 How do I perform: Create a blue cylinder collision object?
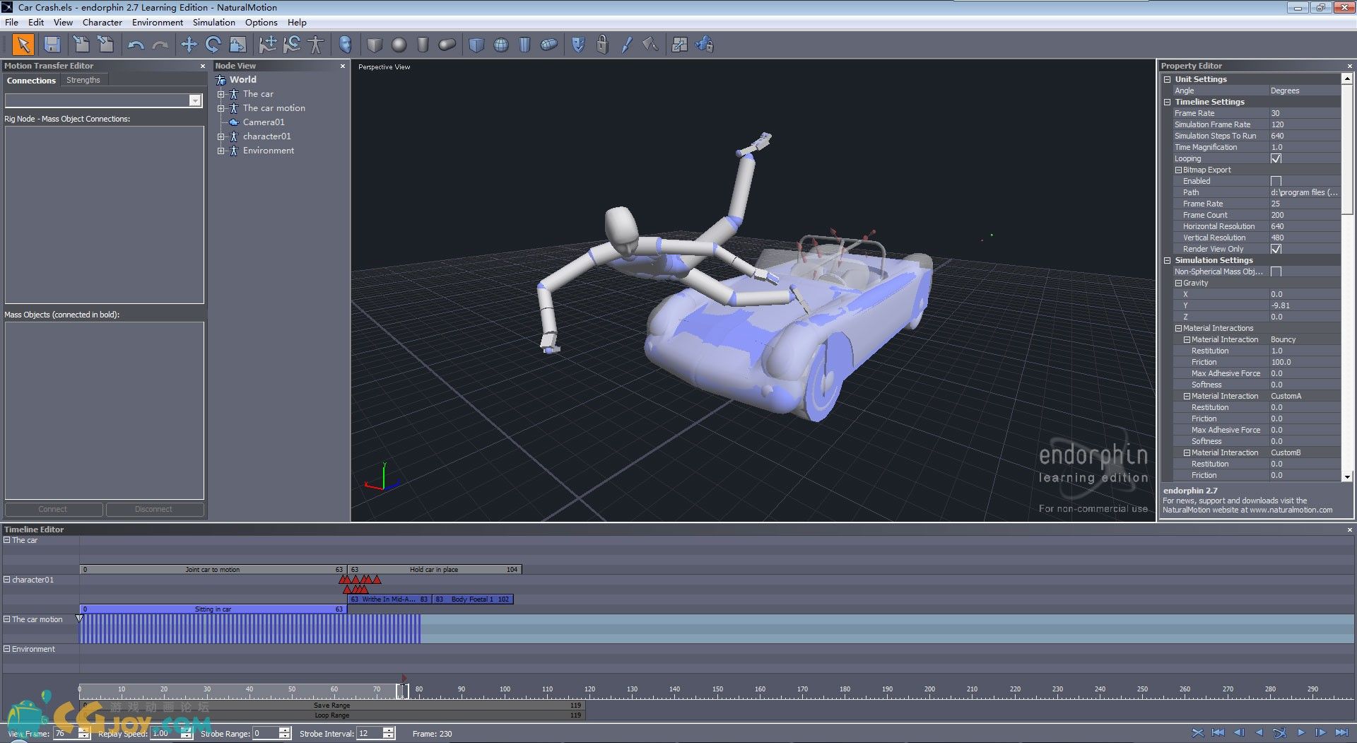[x=524, y=45]
